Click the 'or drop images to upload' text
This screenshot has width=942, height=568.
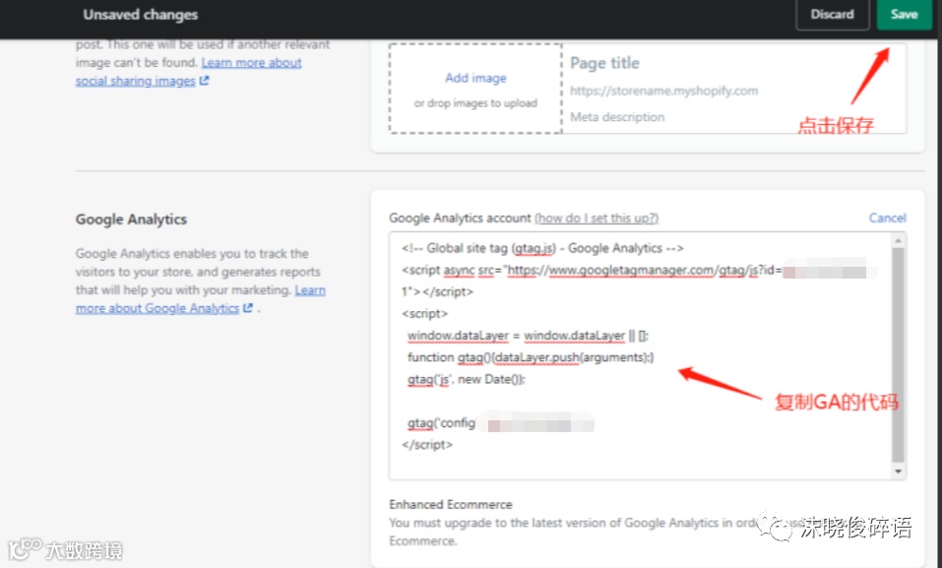click(x=475, y=103)
